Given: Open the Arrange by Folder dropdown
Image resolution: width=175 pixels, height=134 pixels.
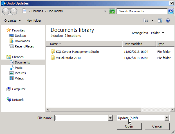Looking at the screenshot, I should click(158, 33).
